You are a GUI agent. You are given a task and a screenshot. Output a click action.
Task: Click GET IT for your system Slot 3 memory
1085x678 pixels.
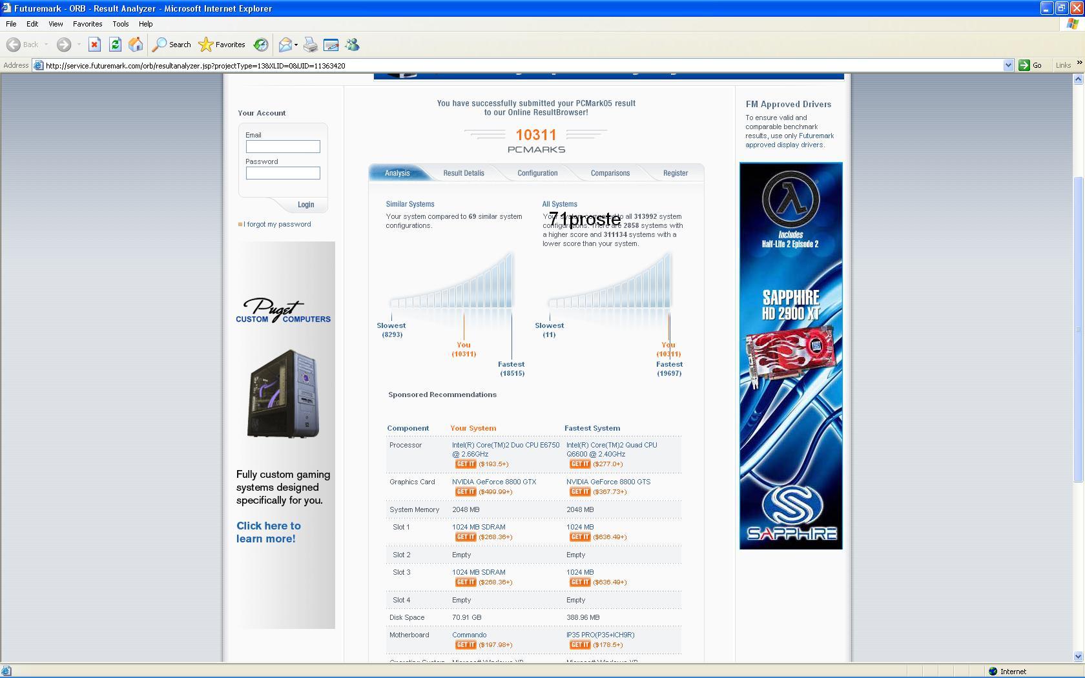pyautogui.click(x=466, y=582)
